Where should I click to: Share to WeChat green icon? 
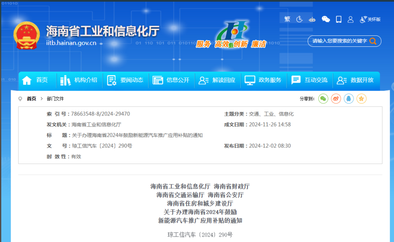[x=323, y=99]
